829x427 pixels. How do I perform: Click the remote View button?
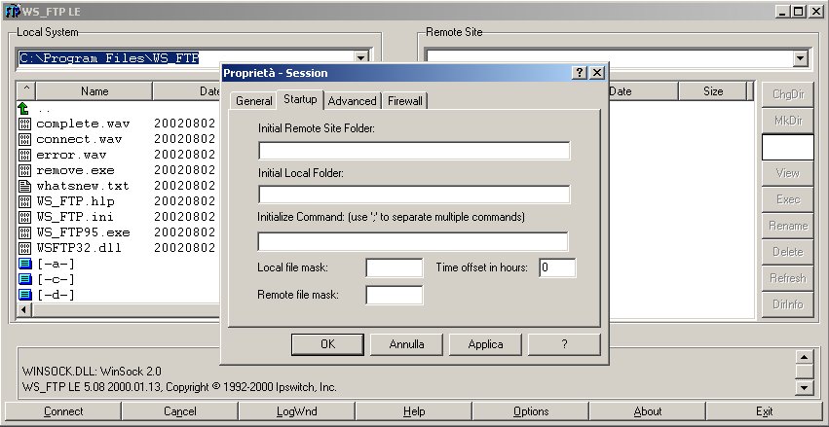click(788, 173)
